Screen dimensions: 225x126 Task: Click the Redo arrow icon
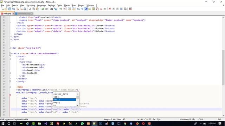click(x=46, y=9)
